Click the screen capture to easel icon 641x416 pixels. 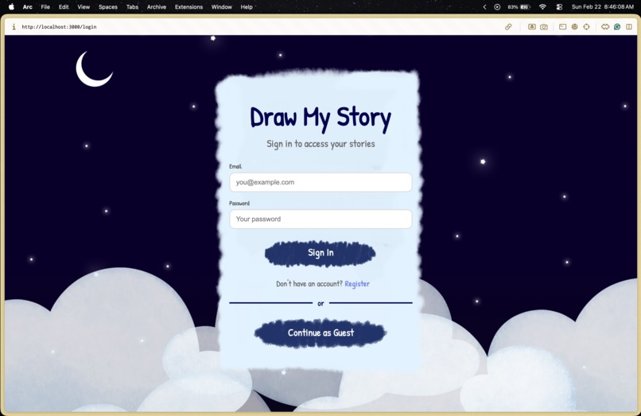click(531, 26)
